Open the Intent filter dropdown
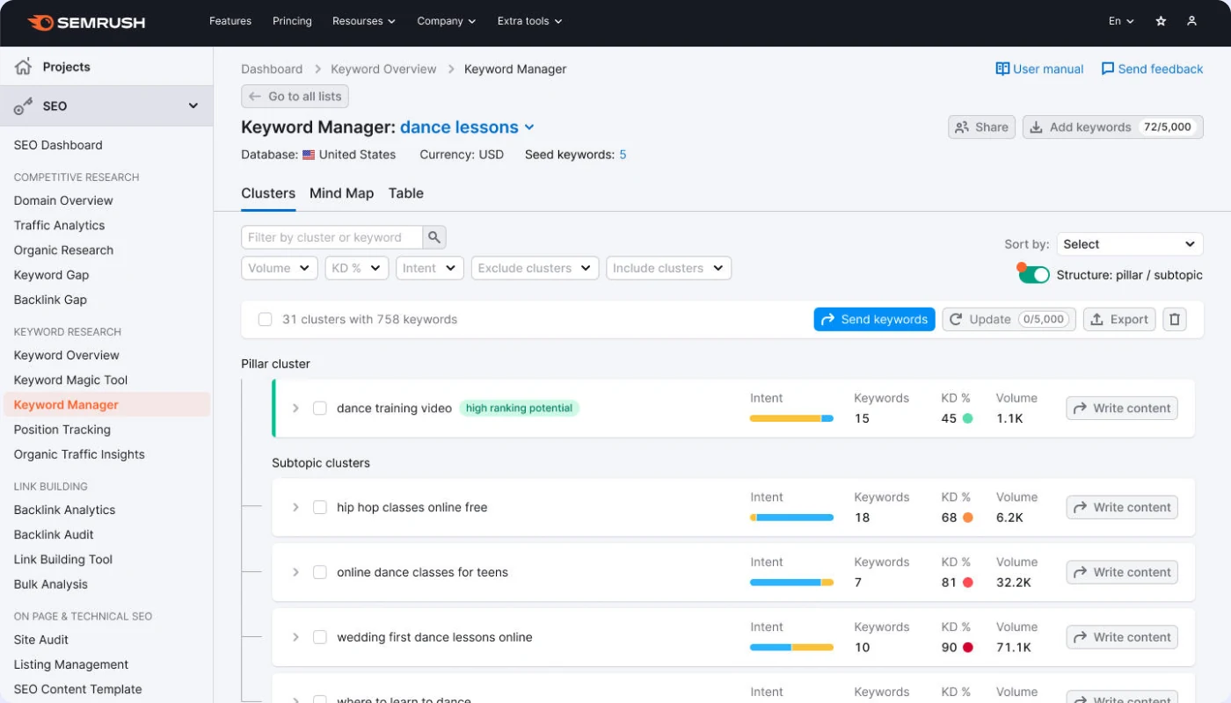Viewport: 1231px width, 703px height. [x=430, y=268]
